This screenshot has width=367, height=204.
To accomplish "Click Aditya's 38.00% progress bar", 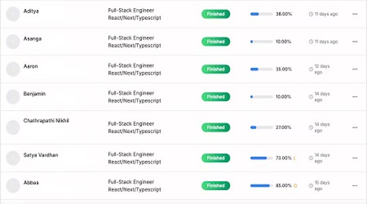I will [261, 14].
